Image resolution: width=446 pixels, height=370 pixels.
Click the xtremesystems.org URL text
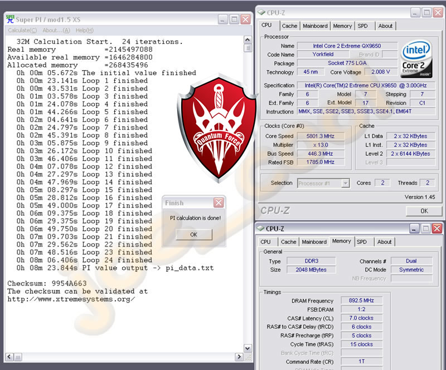[71, 299]
